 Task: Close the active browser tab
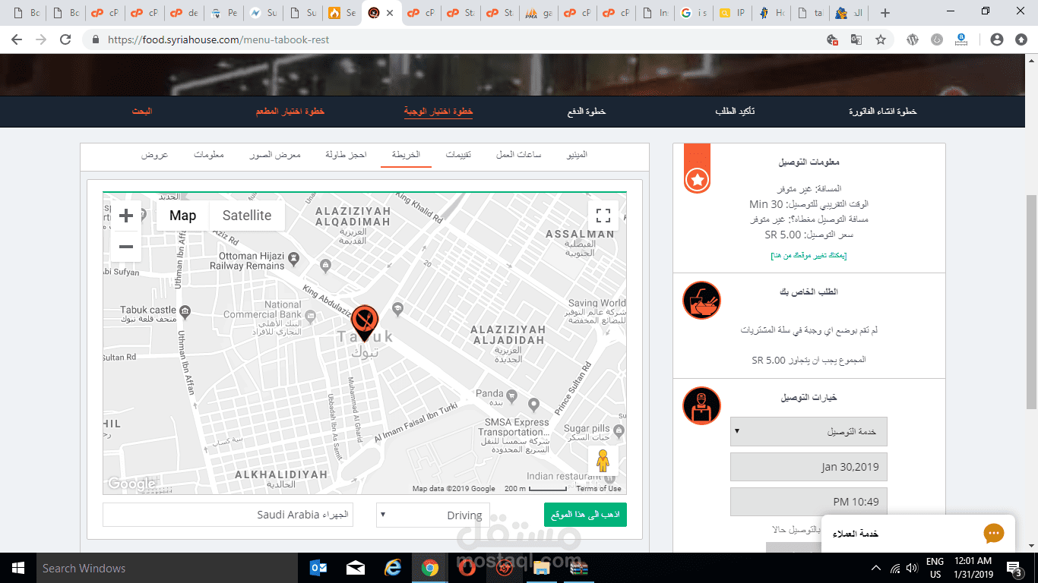pos(390,13)
